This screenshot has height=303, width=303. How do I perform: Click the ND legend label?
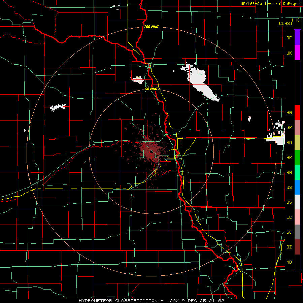pos(289,262)
